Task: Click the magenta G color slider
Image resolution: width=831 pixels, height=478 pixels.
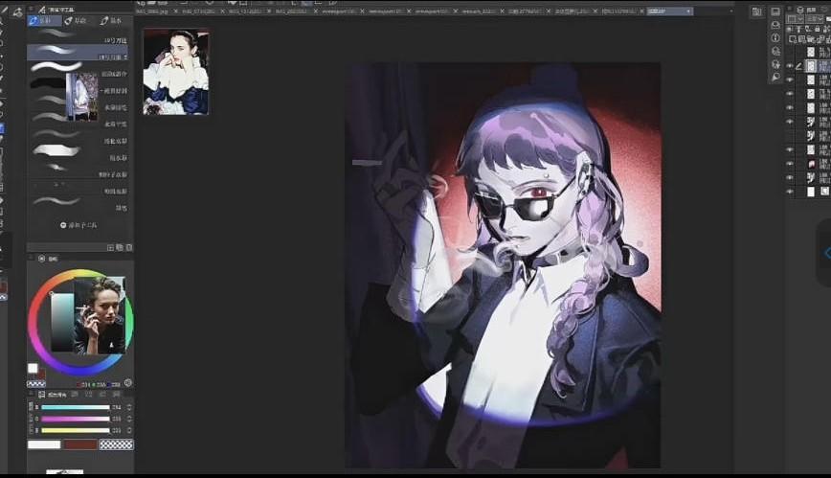Action: 75,419
